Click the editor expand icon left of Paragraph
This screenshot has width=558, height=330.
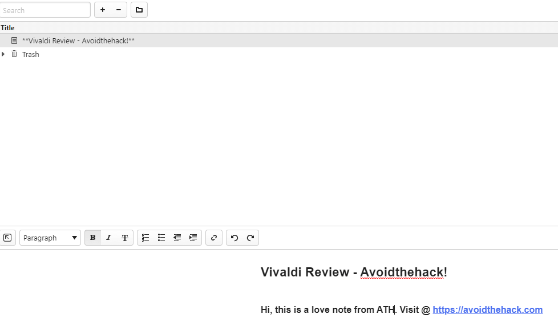click(7, 238)
